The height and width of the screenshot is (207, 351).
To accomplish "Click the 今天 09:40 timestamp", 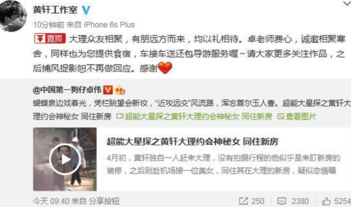I will (x=51, y=201).
